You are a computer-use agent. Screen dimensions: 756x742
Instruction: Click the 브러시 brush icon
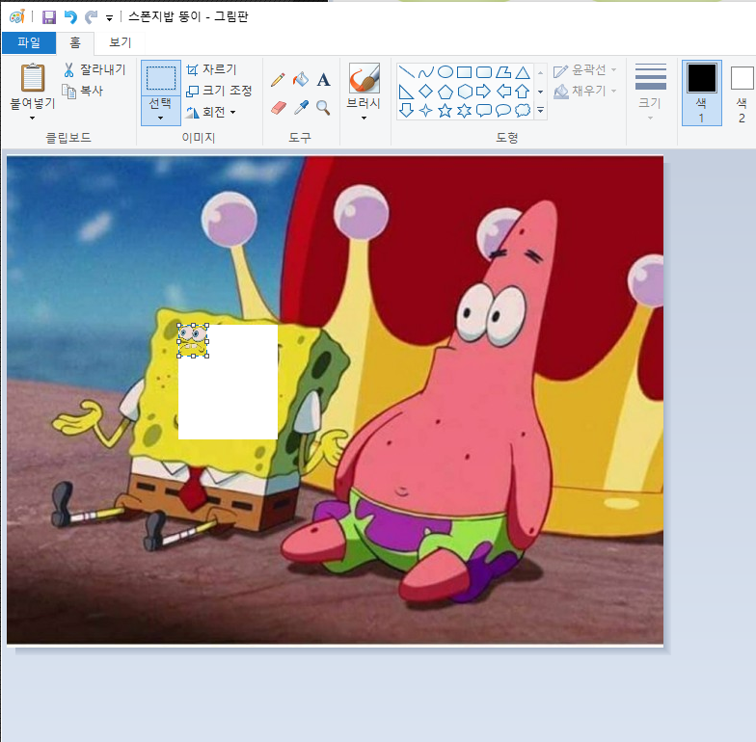(x=364, y=77)
